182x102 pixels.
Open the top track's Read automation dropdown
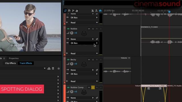84,23
